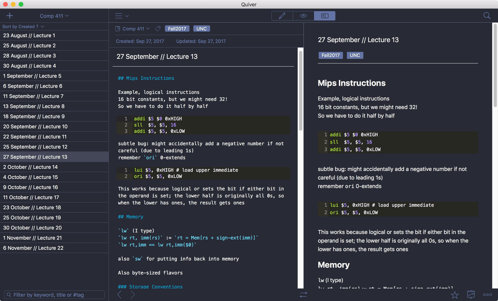Open the Sort by Created dropdown

click(23, 26)
